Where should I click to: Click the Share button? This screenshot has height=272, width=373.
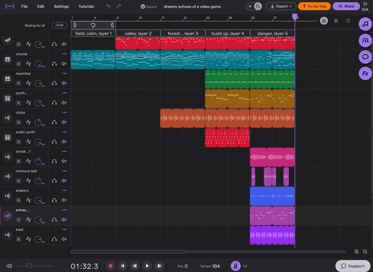click(346, 6)
